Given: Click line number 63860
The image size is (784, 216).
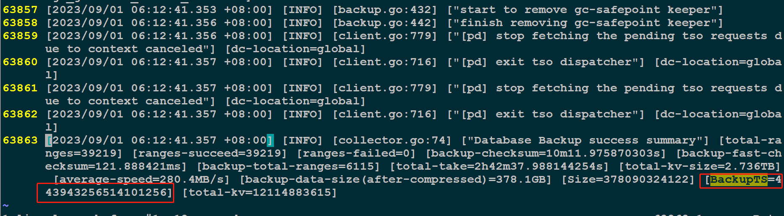Looking at the screenshot, I should (x=20, y=62).
